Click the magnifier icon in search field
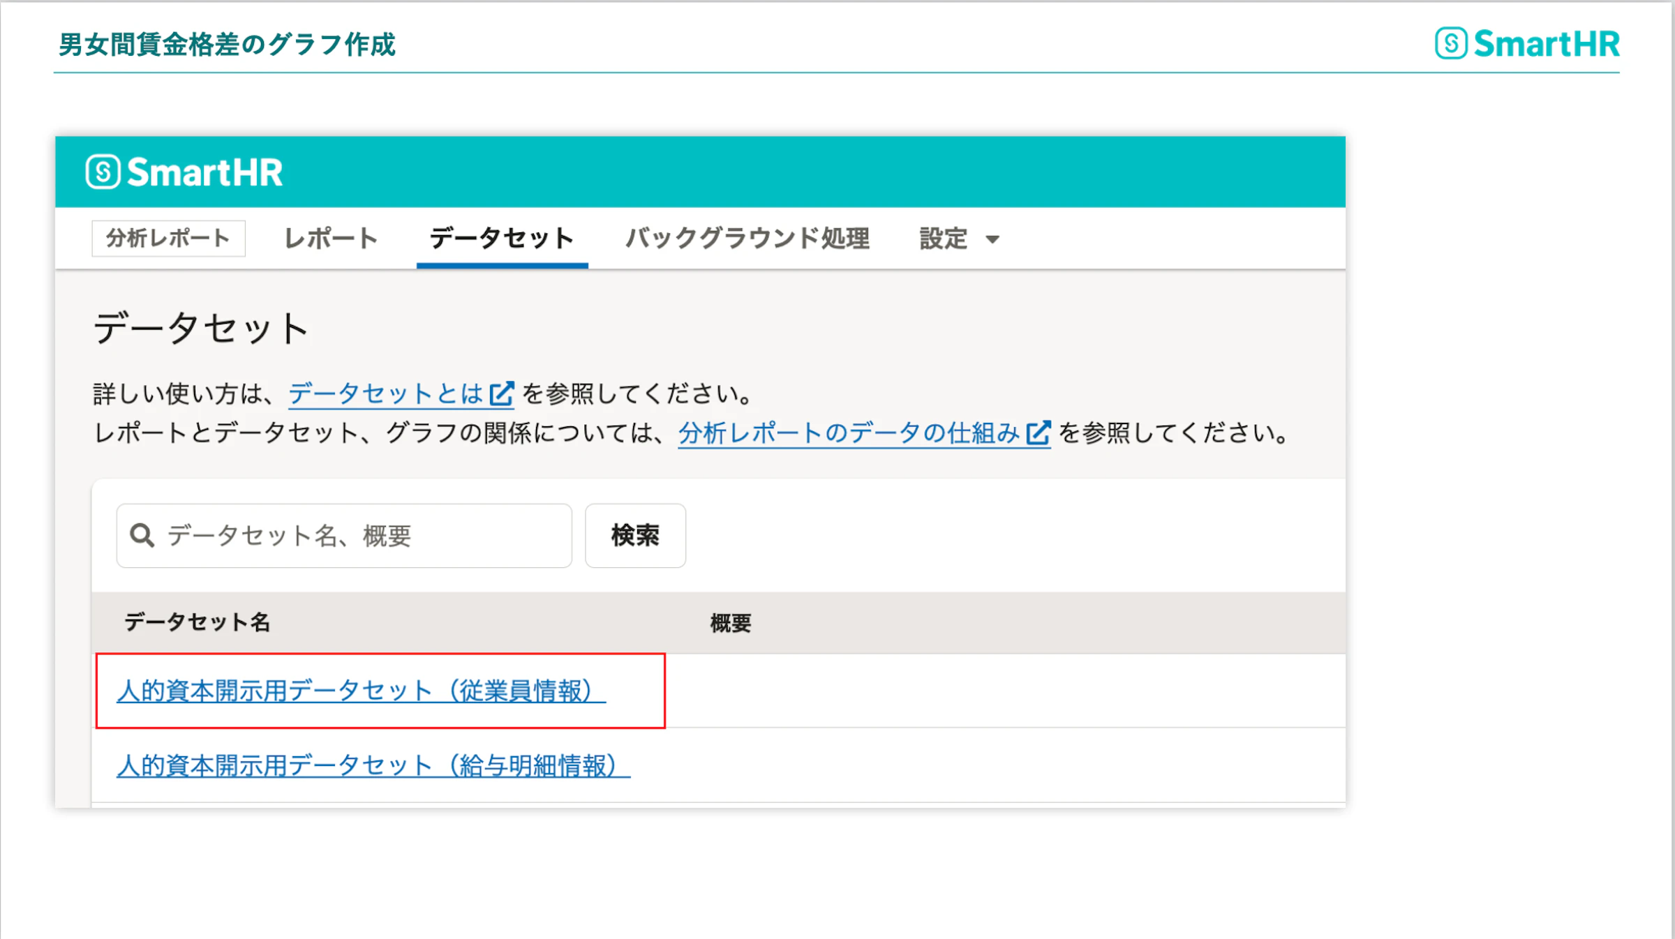This screenshot has height=939, width=1675. [x=142, y=536]
